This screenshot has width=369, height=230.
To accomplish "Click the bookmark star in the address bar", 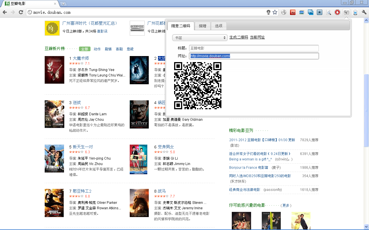I will (x=275, y=12).
